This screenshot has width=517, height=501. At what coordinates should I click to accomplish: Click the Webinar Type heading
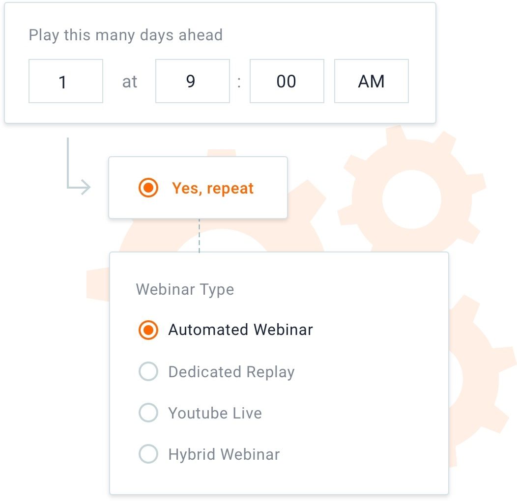[x=185, y=289]
